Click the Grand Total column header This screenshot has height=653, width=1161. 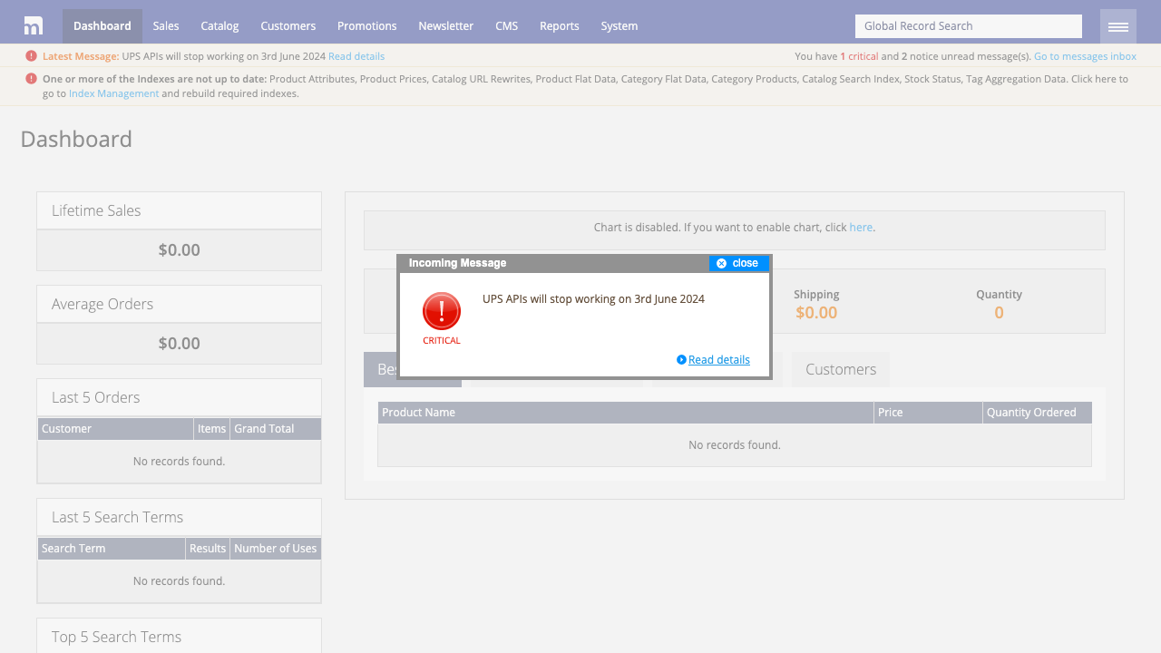click(x=276, y=429)
